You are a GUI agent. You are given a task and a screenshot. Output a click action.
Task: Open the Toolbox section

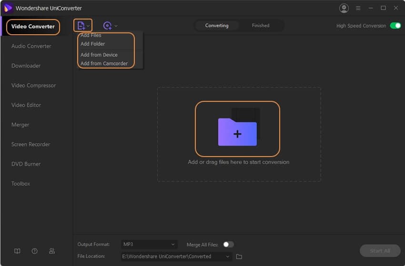[20, 184]
